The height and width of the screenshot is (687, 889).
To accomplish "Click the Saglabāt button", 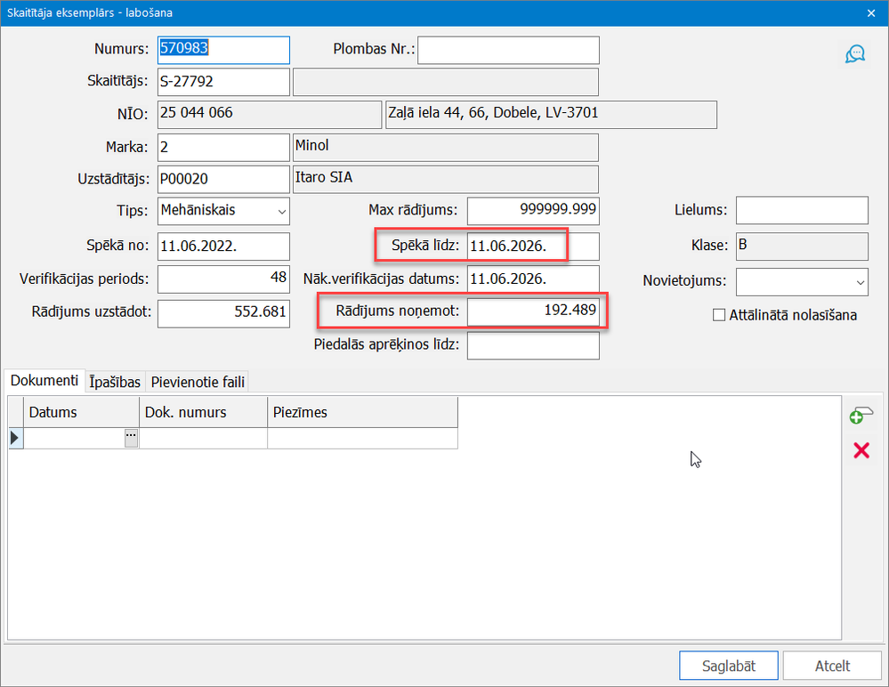I will (x=729, y=666).
